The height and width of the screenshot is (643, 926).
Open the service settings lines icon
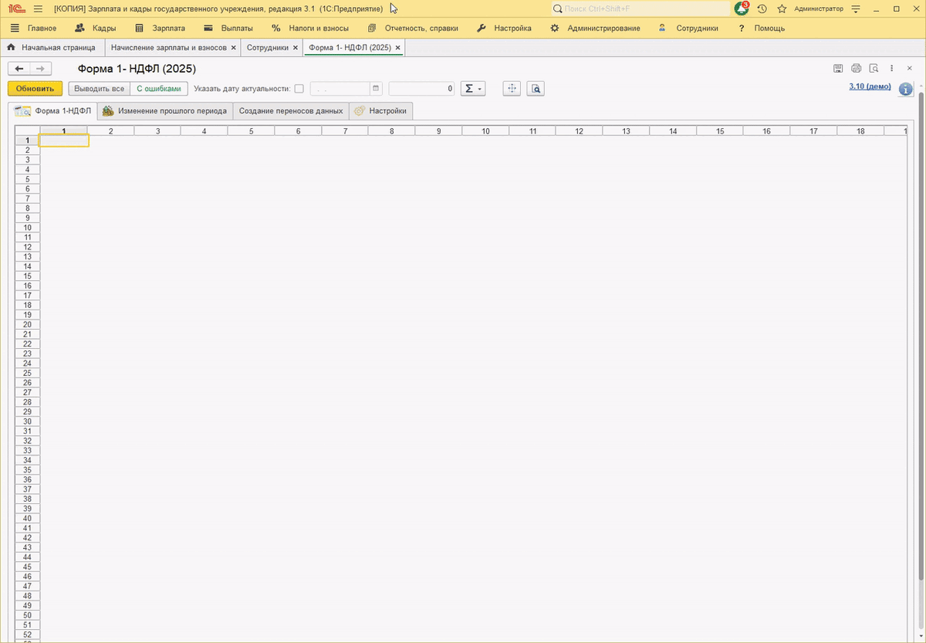(855, 8)
